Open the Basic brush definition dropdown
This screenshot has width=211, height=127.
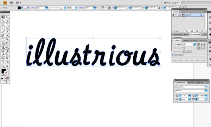tap(65, 8)
